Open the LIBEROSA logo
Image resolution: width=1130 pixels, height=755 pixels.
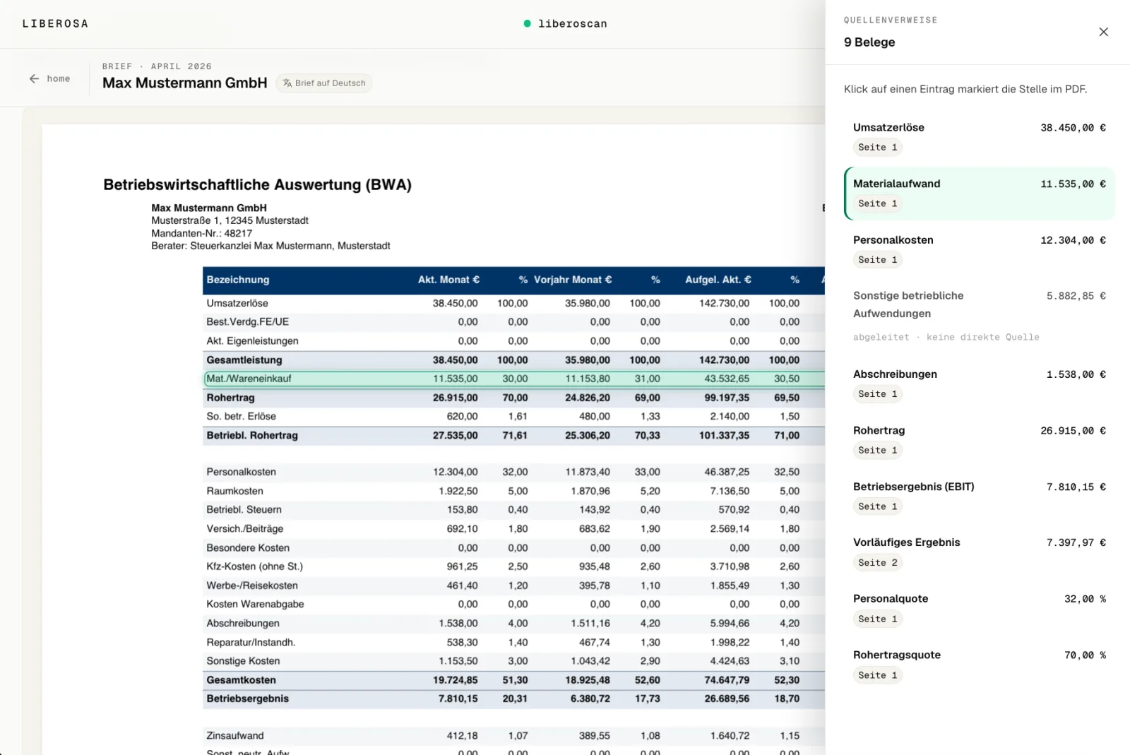(x=55, y=23)
